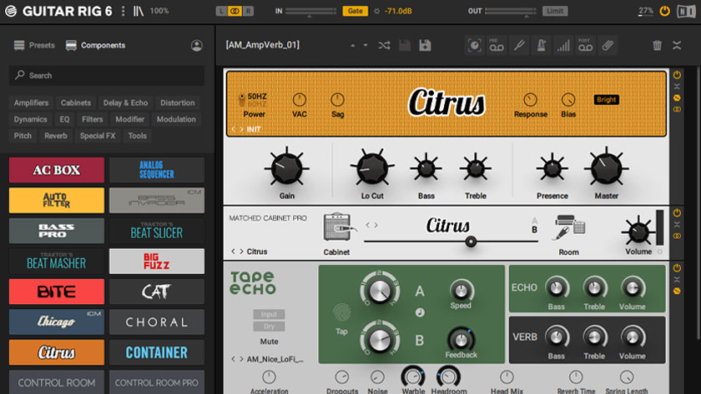Click the user account icon

point(196,45)
